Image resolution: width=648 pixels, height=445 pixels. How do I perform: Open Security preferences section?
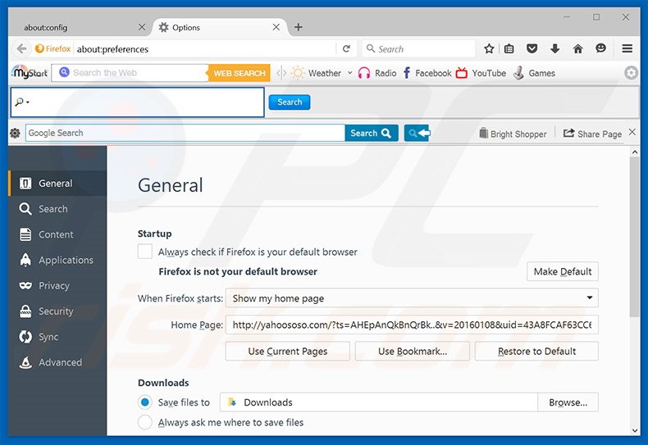pos(57,311)
